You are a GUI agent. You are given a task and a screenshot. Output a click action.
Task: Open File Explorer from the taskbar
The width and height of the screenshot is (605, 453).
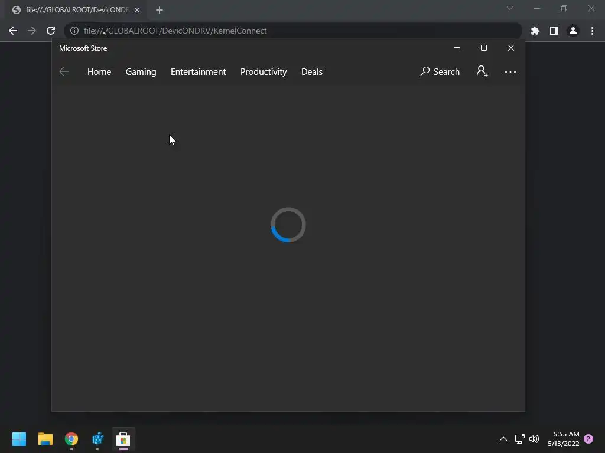point(45,439)
